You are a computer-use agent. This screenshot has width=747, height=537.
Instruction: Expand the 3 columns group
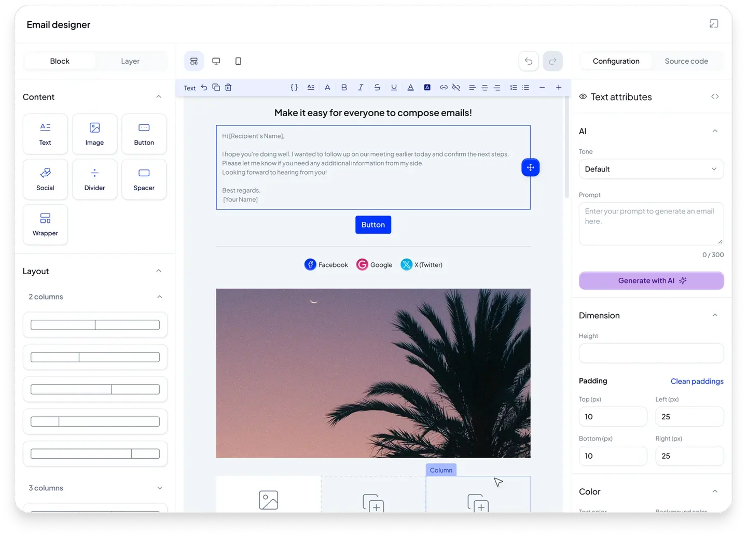coord(159,488)
